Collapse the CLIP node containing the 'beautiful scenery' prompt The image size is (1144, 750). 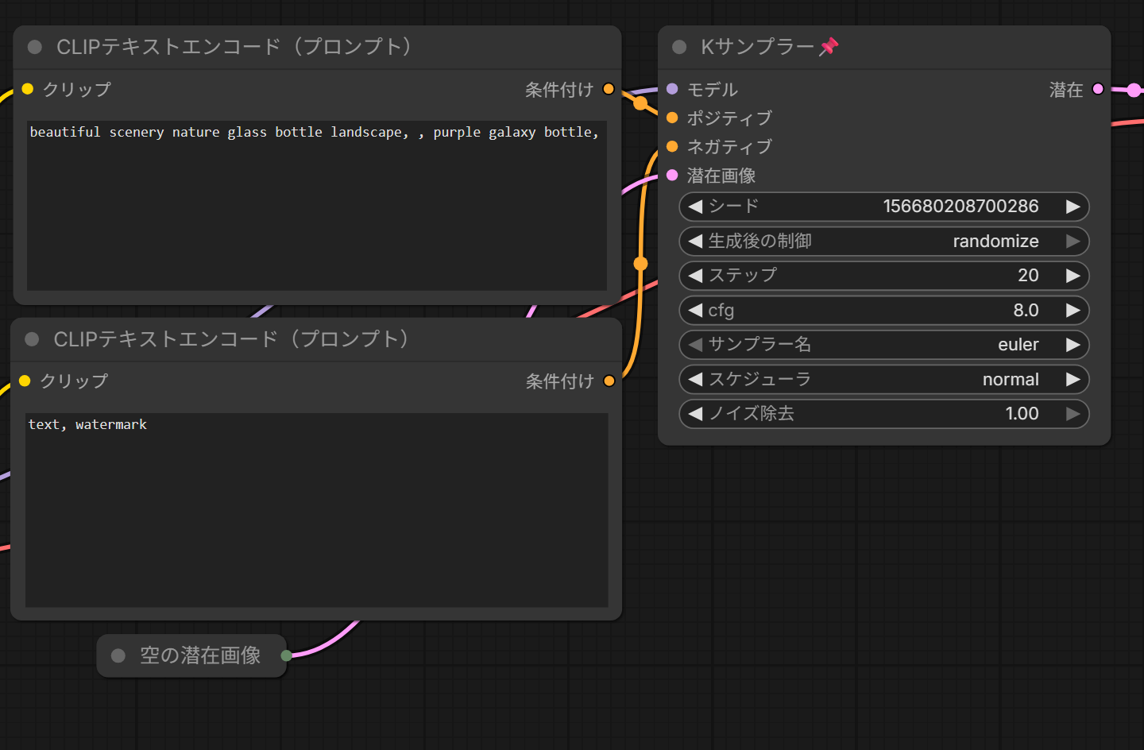tap(35, 47)
